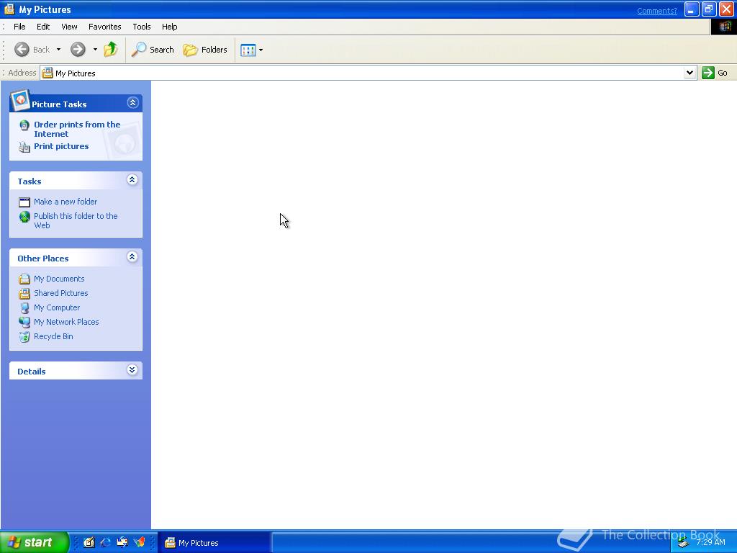Open the Back history dropdown arrow
Image resolution: width=737 pixels, height=553 pixels.
pos(58,50)
